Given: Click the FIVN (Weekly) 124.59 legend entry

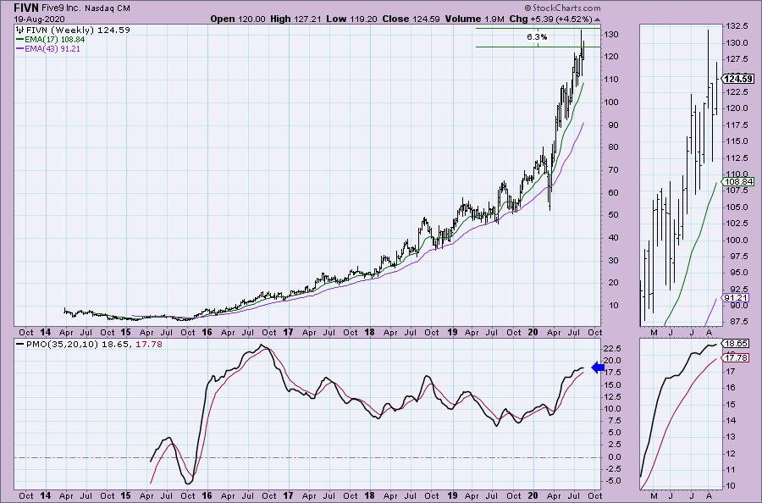Looking at the screenshot, I should pyautogui.click(x=78, y=30).
